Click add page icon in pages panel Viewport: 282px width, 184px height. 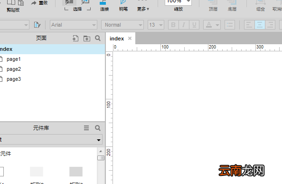(x=75, y=38)
